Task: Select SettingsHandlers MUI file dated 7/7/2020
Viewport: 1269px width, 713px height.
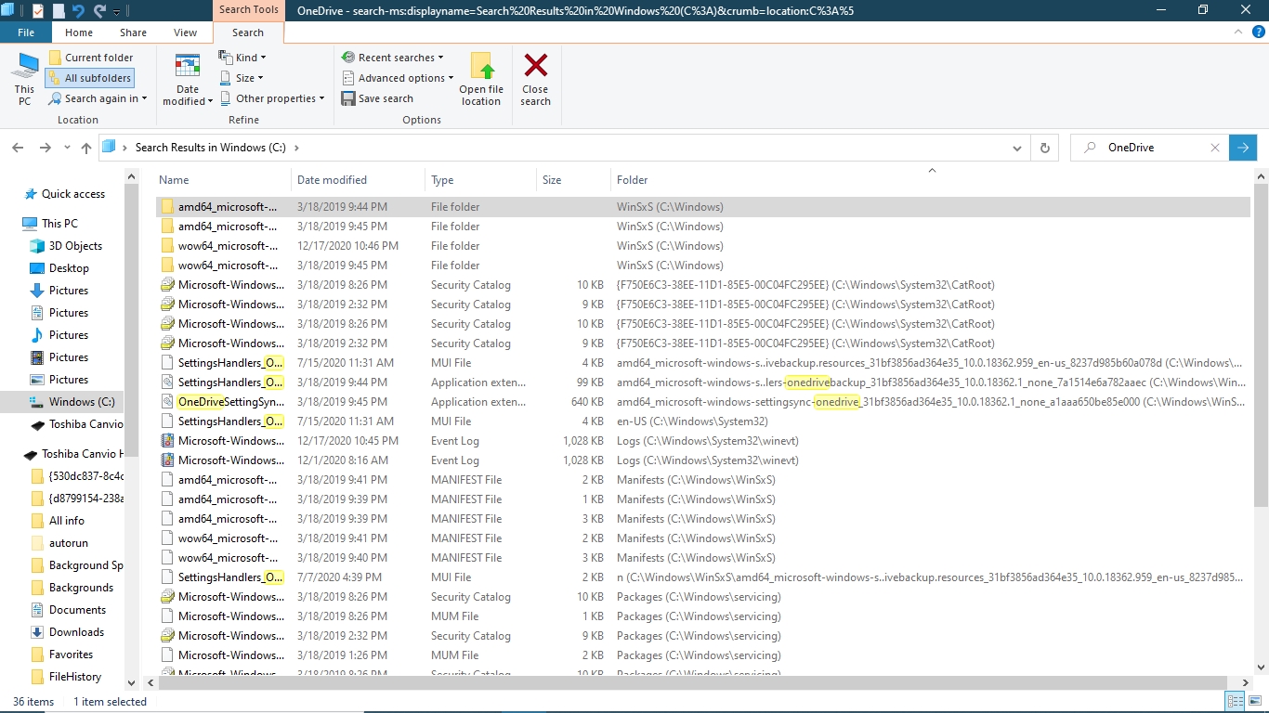Action: point(703,577)
